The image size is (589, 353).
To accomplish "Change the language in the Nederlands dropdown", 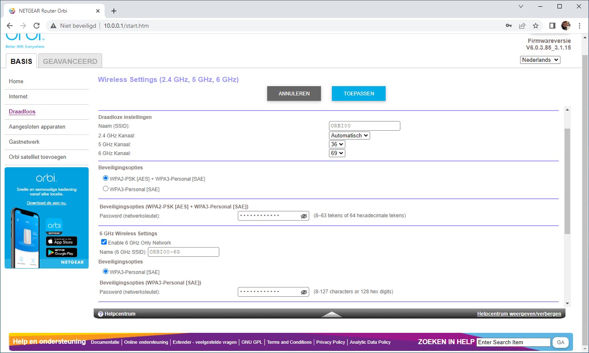I will tap(540, 60).
